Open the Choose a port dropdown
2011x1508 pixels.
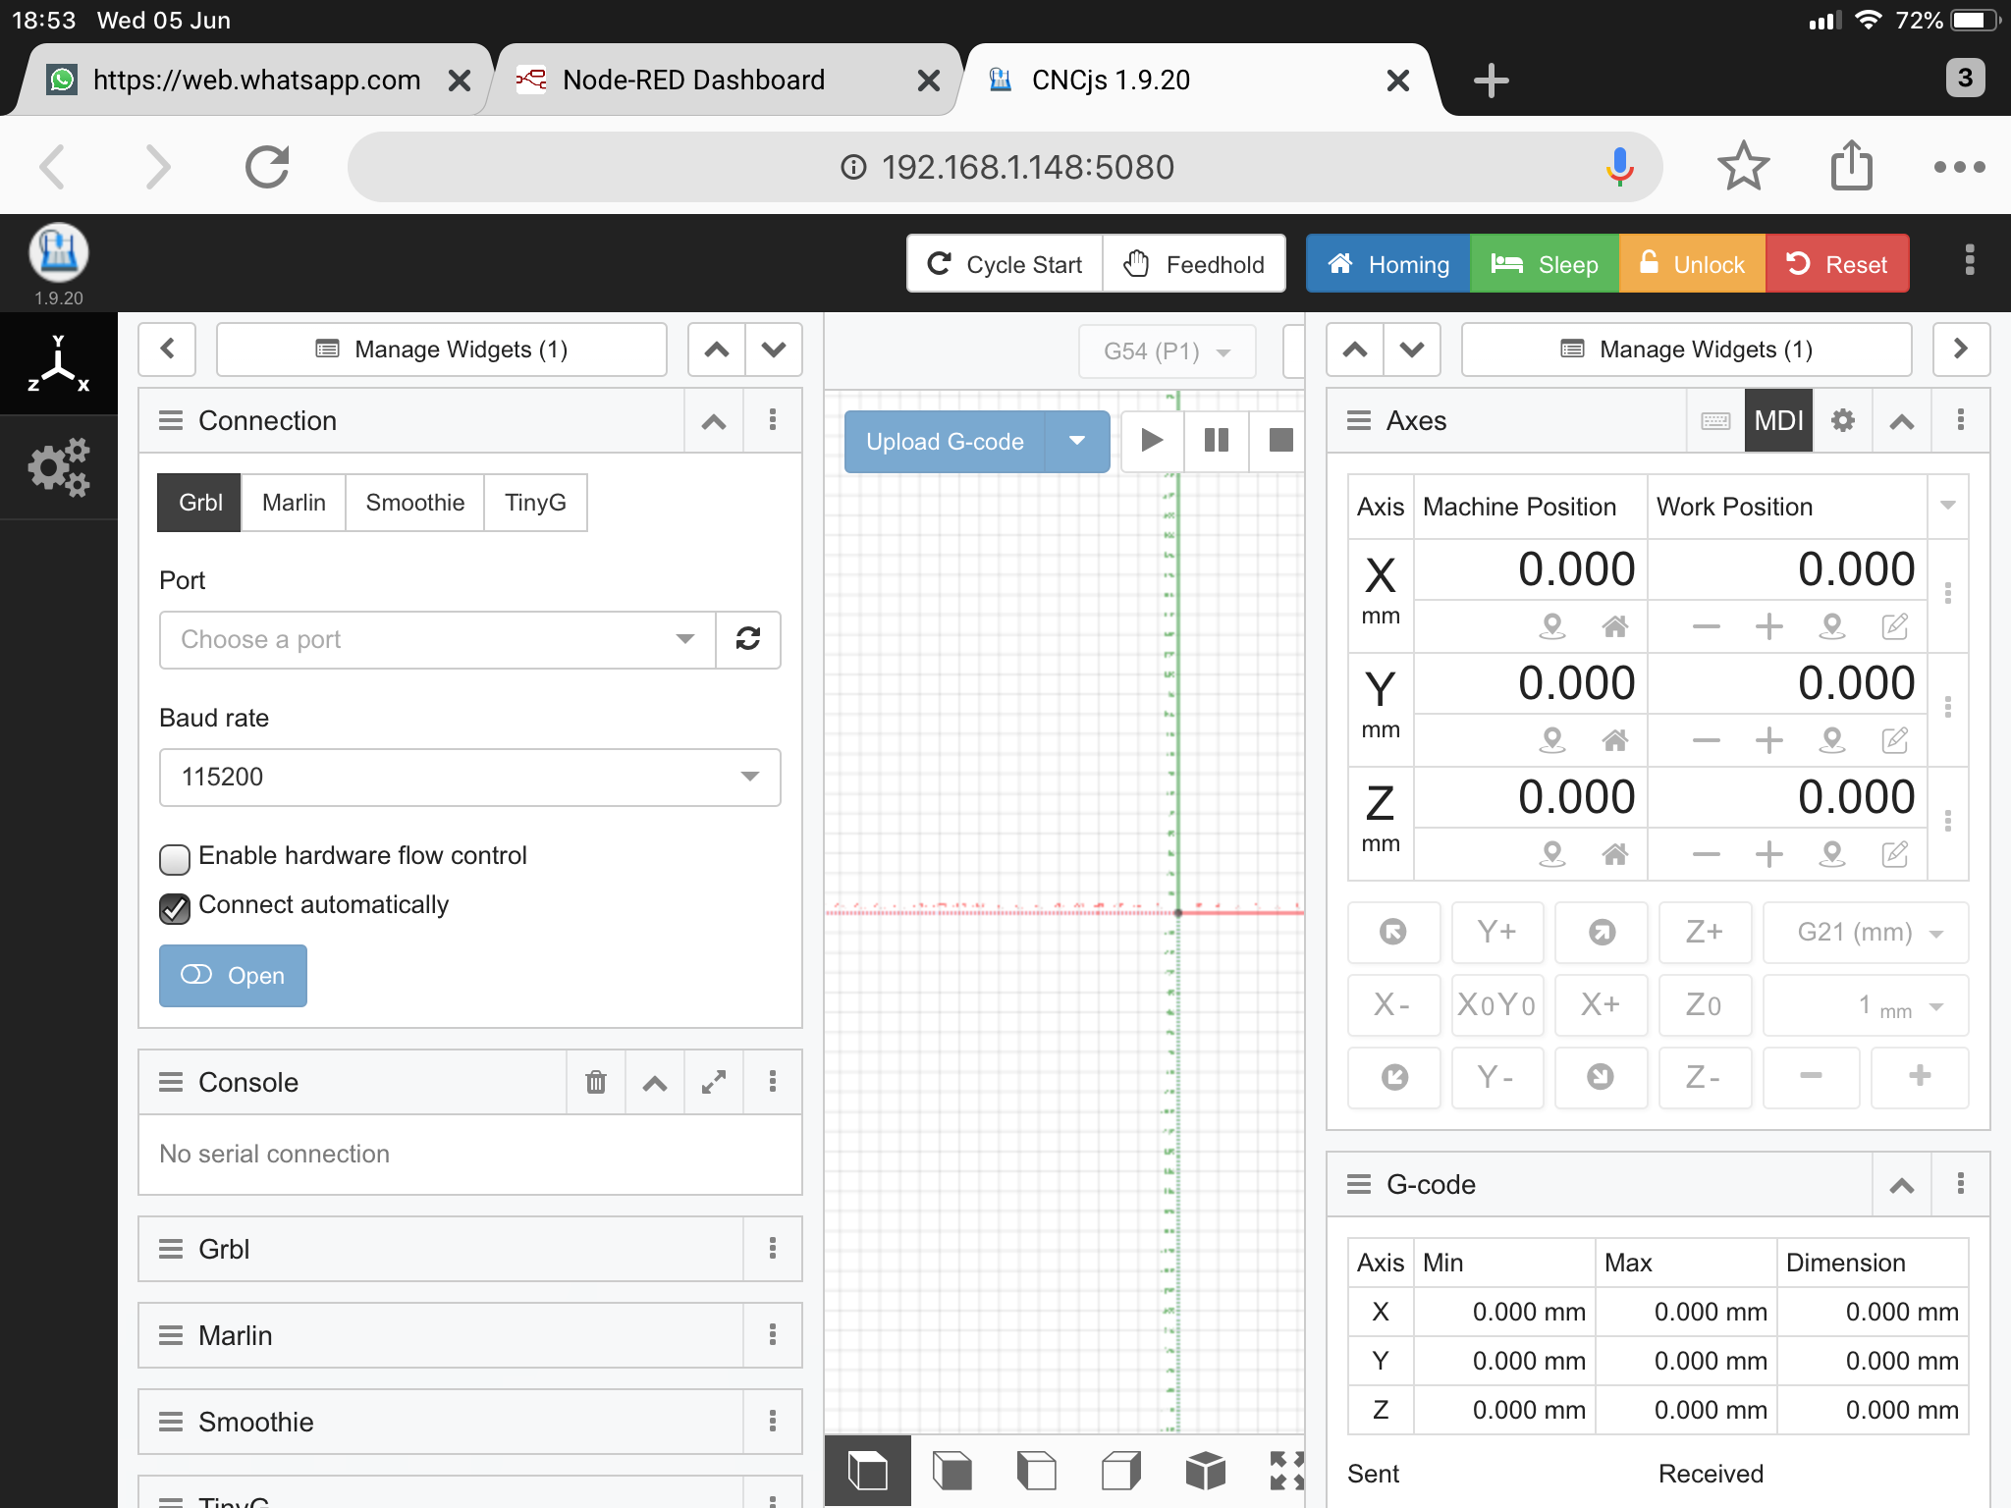click(x=438, y=639)
